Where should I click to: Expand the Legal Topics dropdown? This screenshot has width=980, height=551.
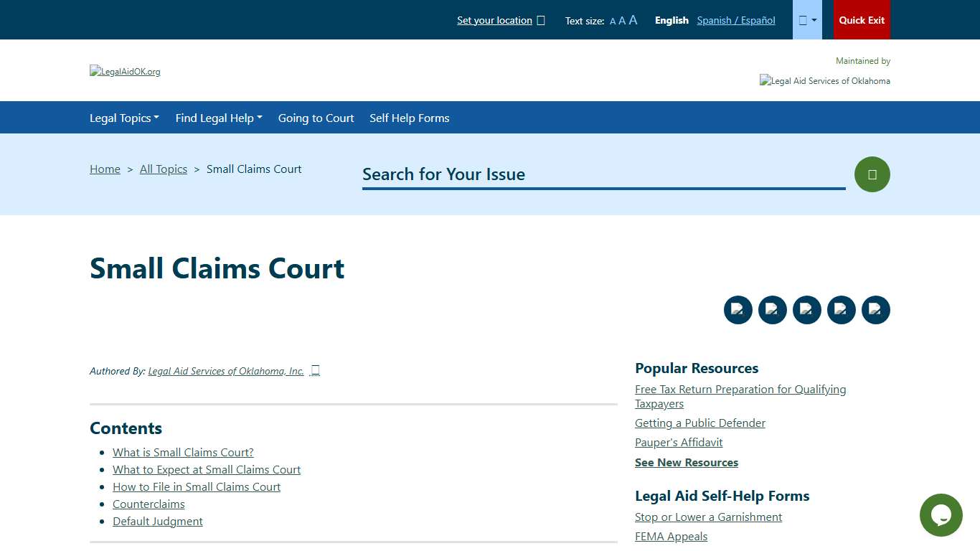coord(124,118)
